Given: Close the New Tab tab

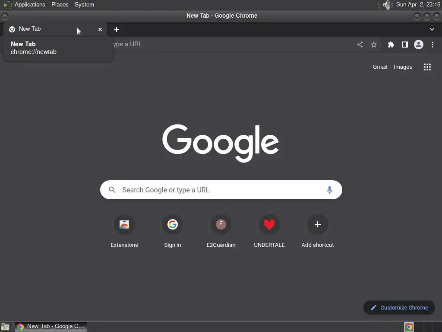Looking at the screenshot, I should pos(100,29).
